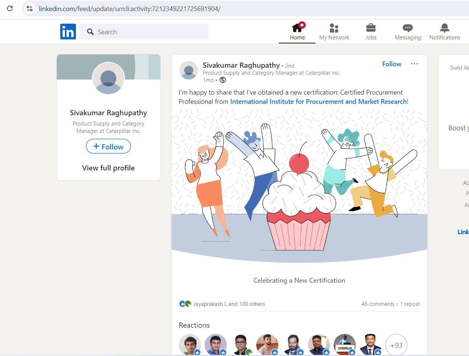Click the browser address bar URL
This screenshot has height=356, width=469.
(130, 8)
